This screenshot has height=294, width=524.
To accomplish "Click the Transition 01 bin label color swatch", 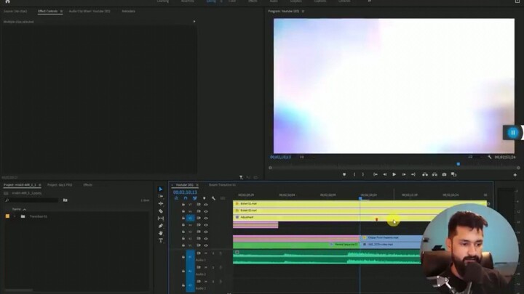I will (7, 216).
